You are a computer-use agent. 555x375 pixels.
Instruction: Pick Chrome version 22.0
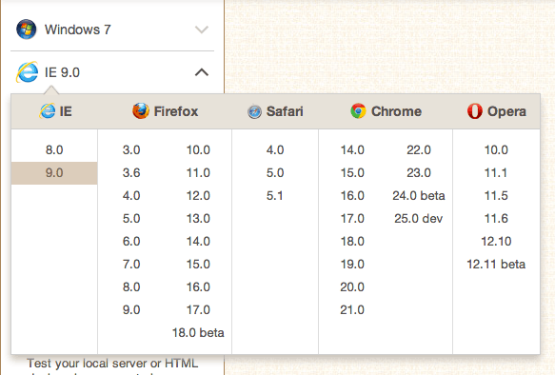[419, 150]
